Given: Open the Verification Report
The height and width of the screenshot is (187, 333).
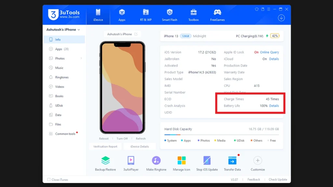Looking at the screenshot, I should pos(105,146).
